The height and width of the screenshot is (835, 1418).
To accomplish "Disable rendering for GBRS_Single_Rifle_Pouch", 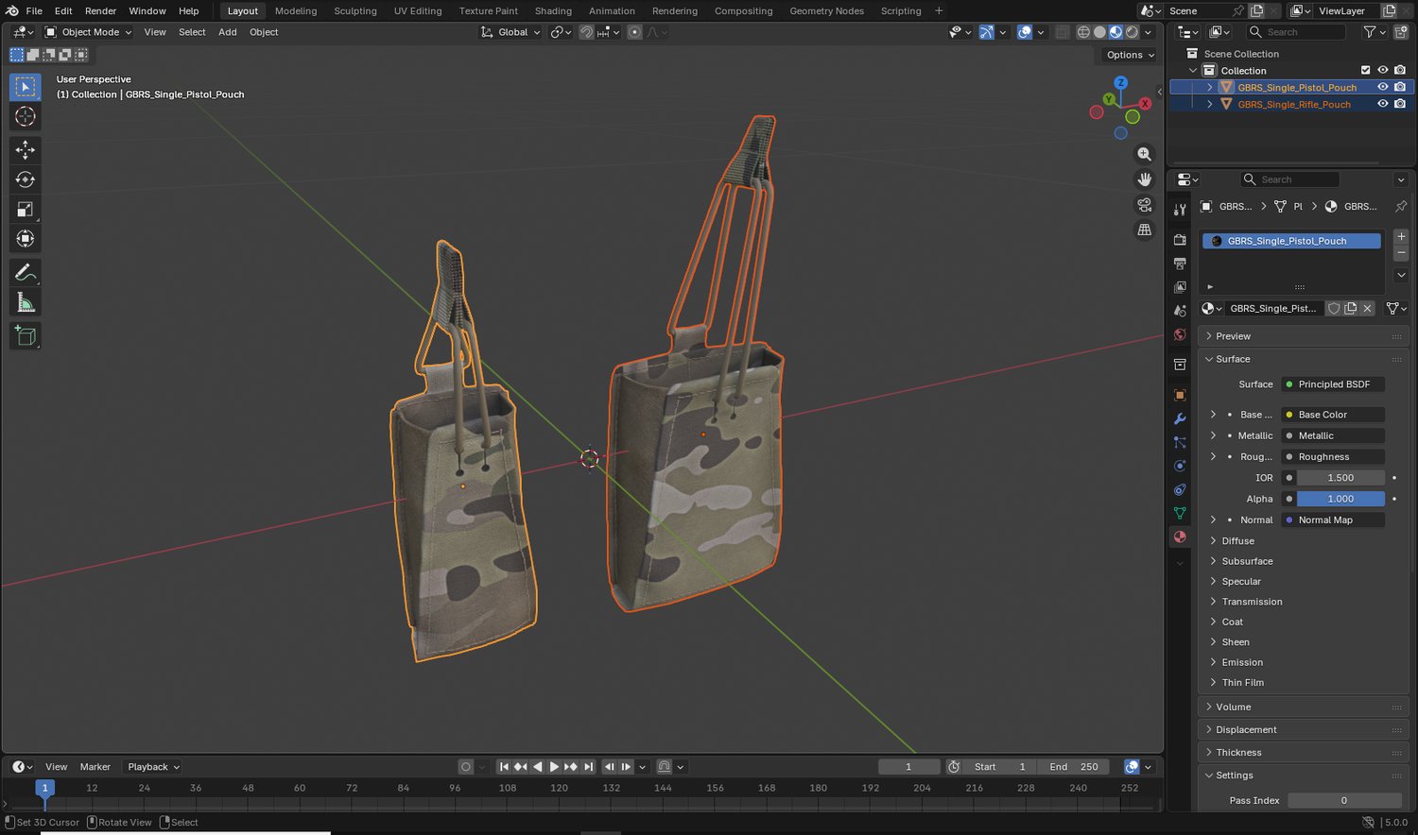I will click(x=1400, y=104).
